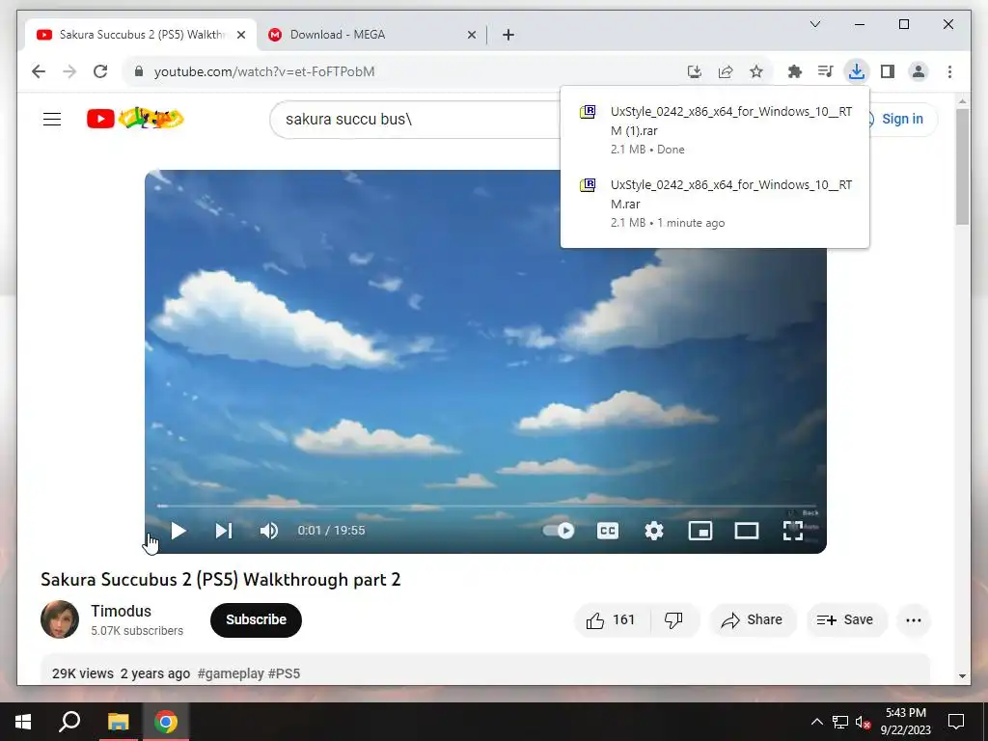This screenshot has height=741, width=988.
Task: View site information lock icon
Action: click(139, 71)
